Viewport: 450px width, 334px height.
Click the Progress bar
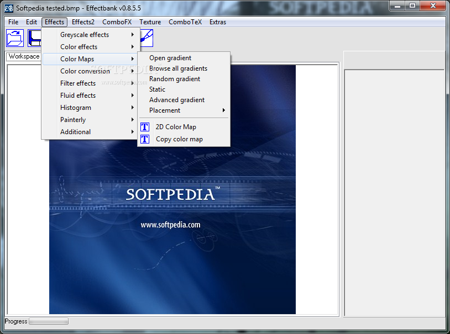[x=49, y=321]
